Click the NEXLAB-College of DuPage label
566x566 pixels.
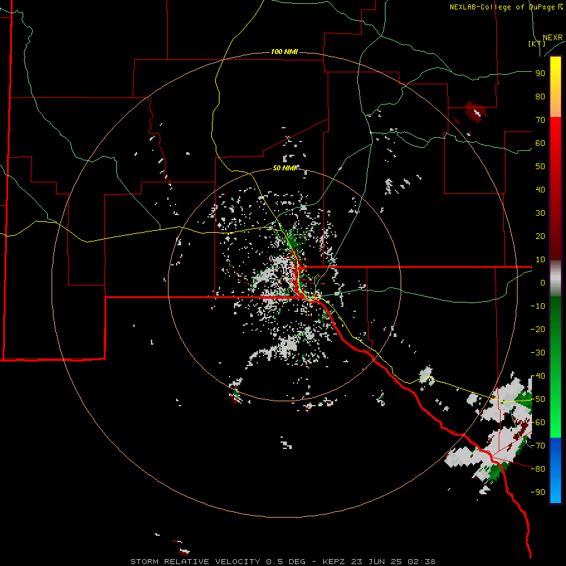[506, 7]
